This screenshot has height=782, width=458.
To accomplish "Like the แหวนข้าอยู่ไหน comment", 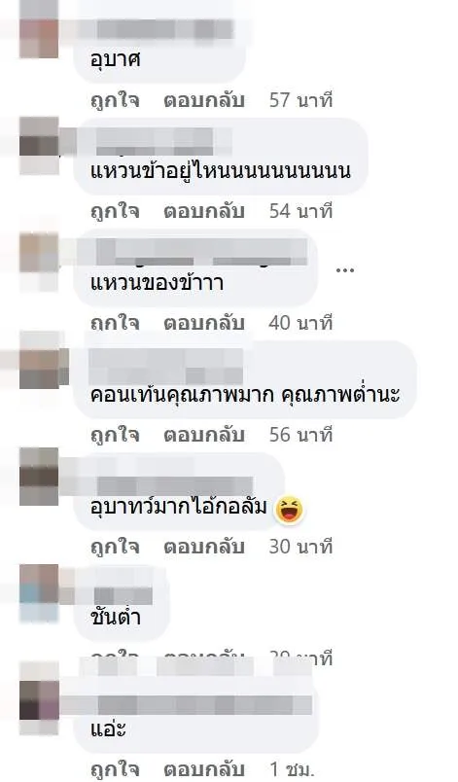I will tap(115, 212).
